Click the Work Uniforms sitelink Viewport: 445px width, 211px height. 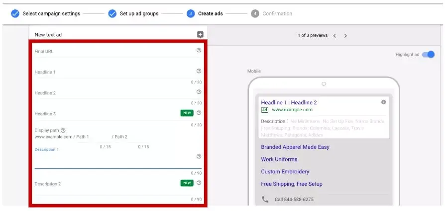click(x=279, y=159)
